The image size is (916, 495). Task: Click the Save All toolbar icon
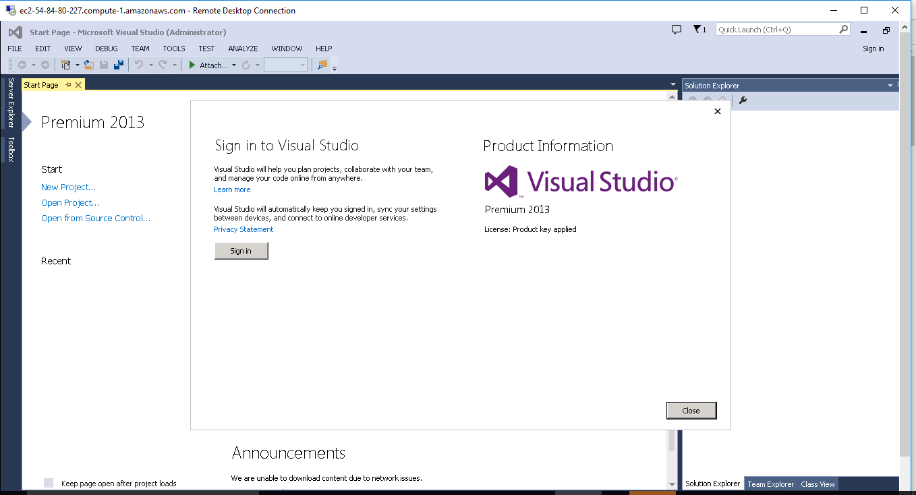click(119, 65)
